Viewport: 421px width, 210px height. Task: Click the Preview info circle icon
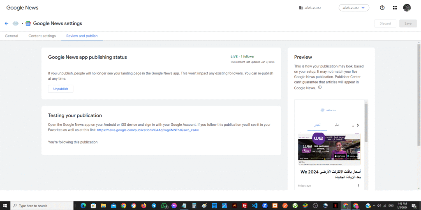click(x=320, y=88)
